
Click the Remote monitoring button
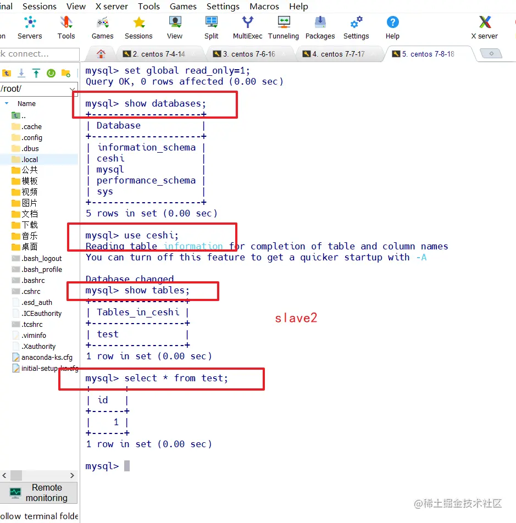click(38, 493)
